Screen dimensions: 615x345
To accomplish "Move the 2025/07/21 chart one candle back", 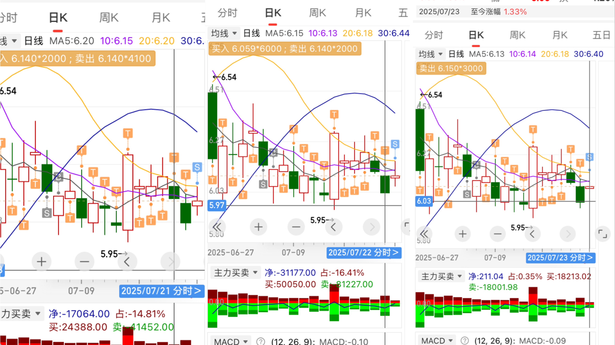I will pos(127,261).
